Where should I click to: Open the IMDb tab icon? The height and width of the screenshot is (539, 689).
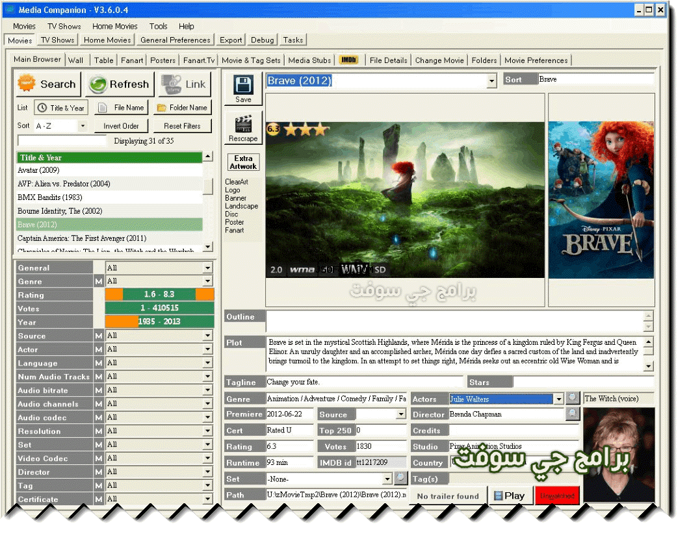coord(349,60)
